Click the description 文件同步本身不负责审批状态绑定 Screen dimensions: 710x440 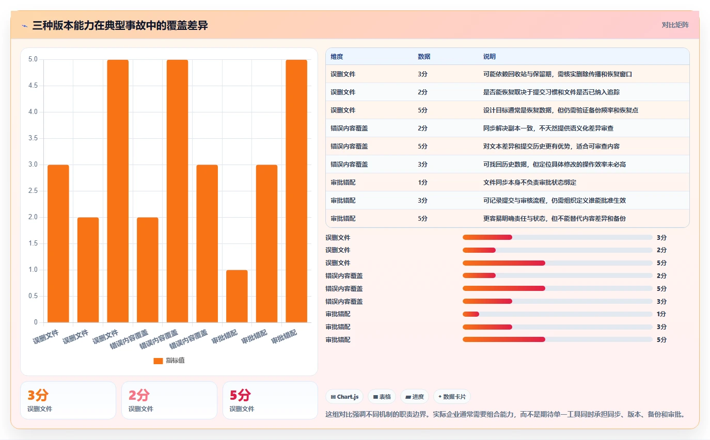(529, 183)
